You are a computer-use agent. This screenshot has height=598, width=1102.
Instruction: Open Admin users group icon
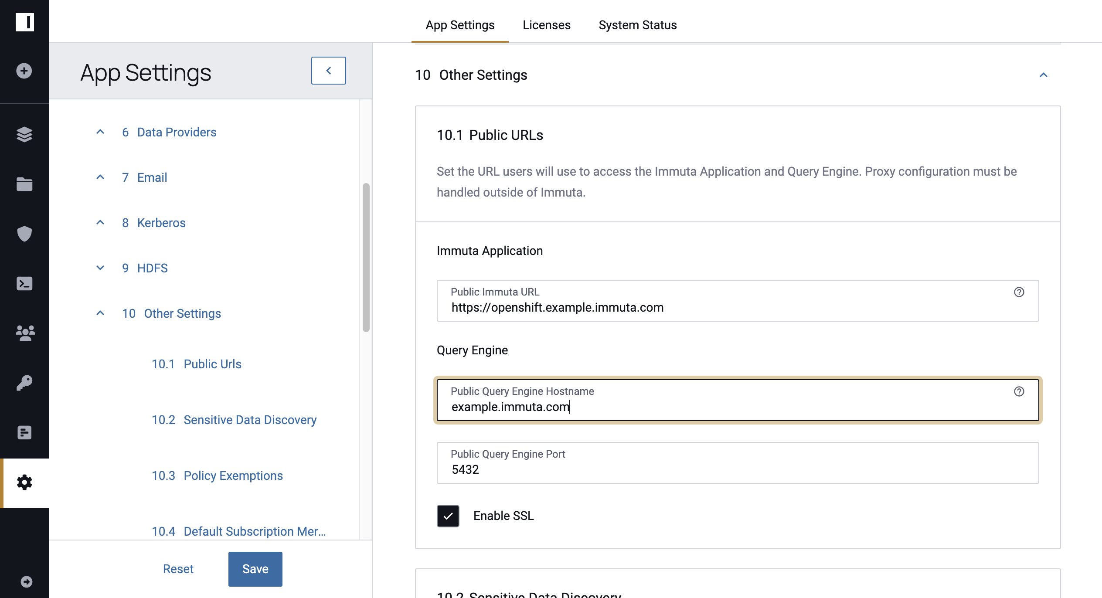click(x=25, y=333)
